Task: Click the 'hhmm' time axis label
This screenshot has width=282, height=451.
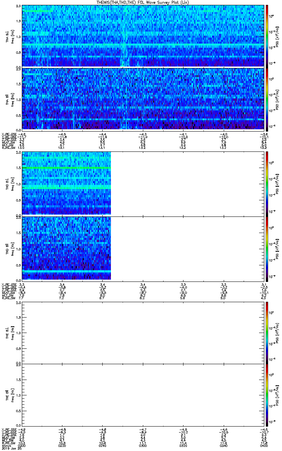Action: (x=6, y=445)
